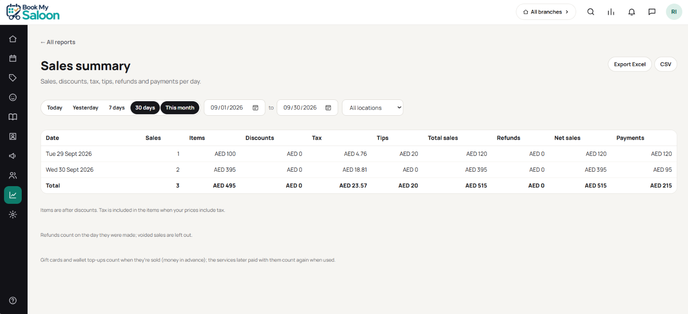Open the start date calendar picker

pyautogui.click(x=255, y=108)
